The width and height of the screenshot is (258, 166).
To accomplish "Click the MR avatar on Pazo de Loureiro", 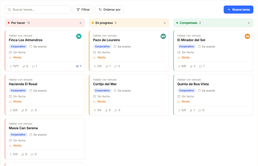I will tap(163, 36).
